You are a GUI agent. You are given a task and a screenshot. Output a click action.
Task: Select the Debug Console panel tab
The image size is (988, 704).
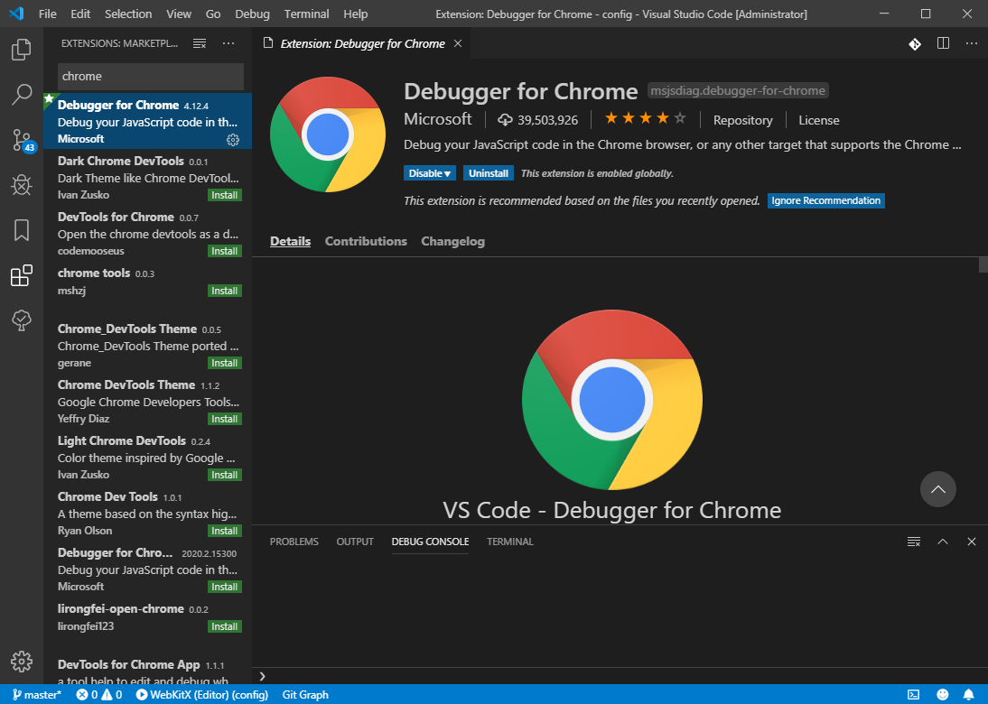tap(431, 542)
